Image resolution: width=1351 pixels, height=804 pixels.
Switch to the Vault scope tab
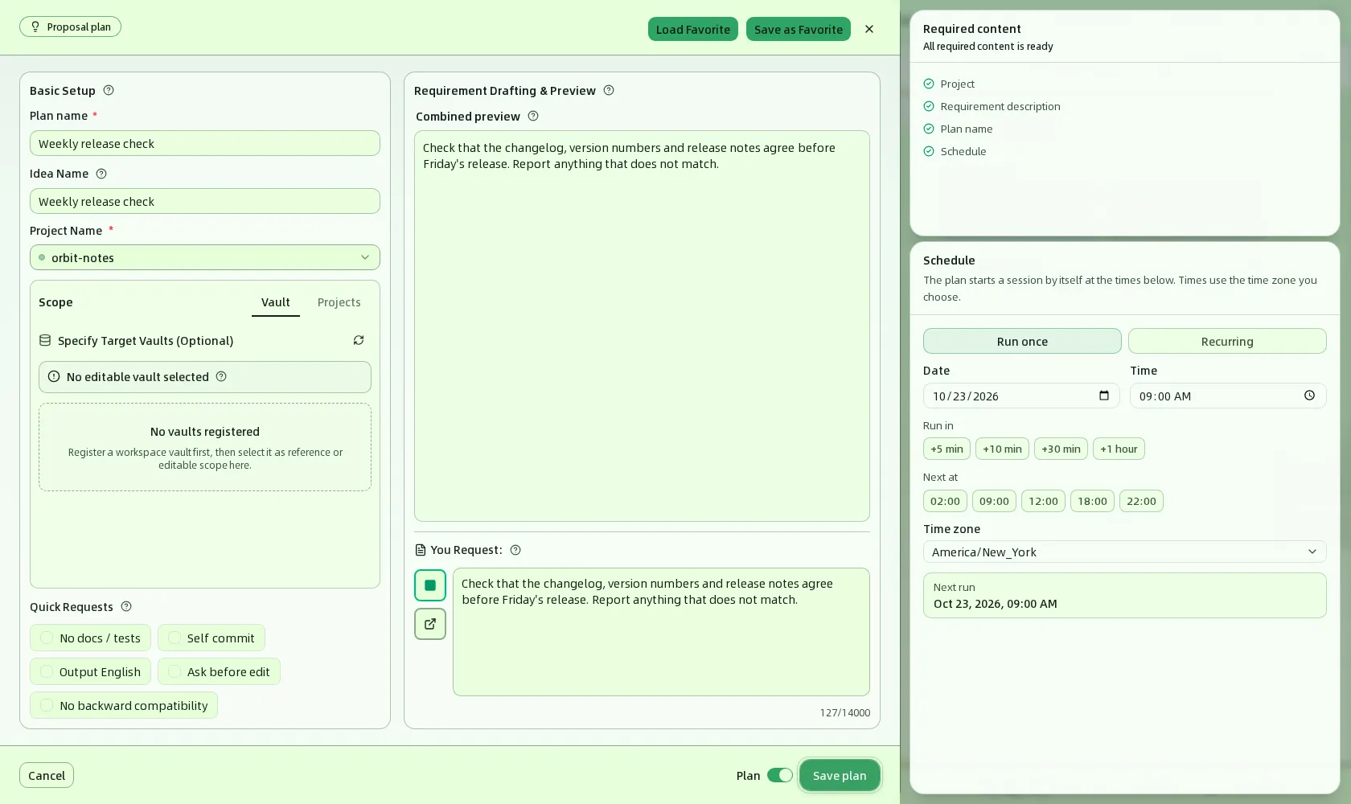pyautogui.click(x=276, y=302)
